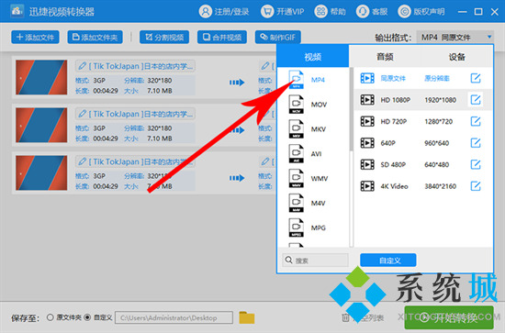Click the format 搜索 search field
The height and width of the screenshot is (333, 505).
pos(316,261)
